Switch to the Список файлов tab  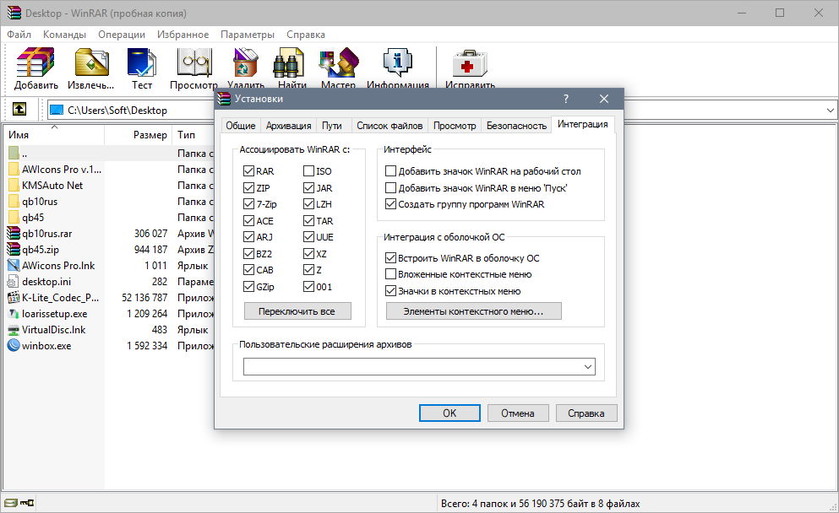coord(390,126)
